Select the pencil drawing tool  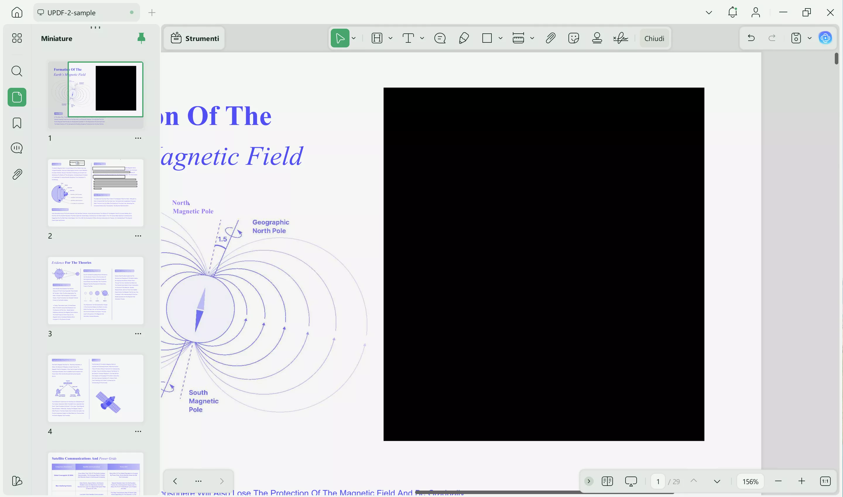tap(464, 38)
